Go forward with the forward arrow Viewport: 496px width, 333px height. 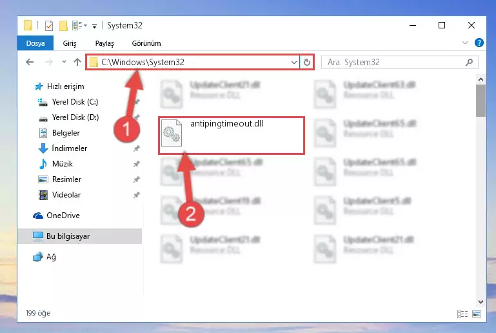point(49,62)
